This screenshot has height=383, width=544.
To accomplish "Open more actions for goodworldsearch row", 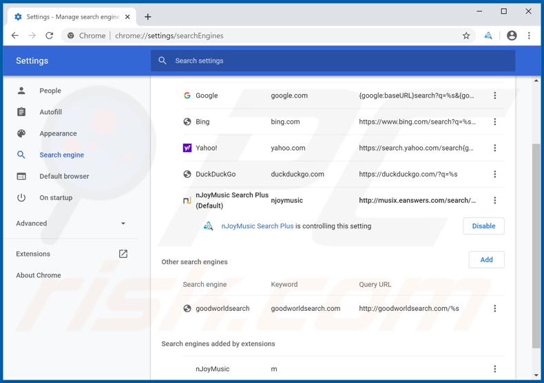I will coord(494,308).
